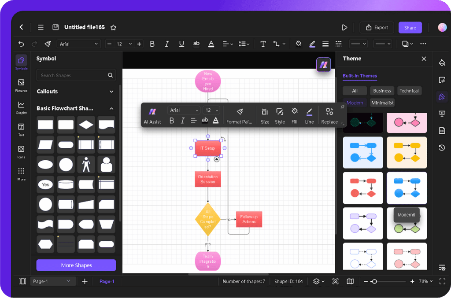Open the Theme panel icon in the right sidebar

(x=442, y=97)
